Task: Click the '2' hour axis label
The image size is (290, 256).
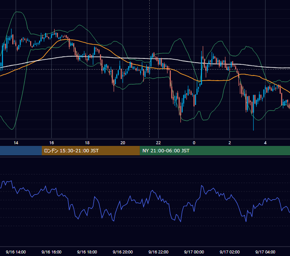Action: (230, 143)
